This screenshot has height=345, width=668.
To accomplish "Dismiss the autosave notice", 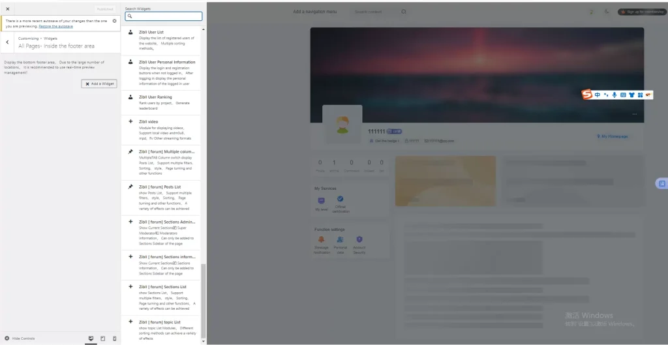I will pyautogui.click(x=115, y=21).
